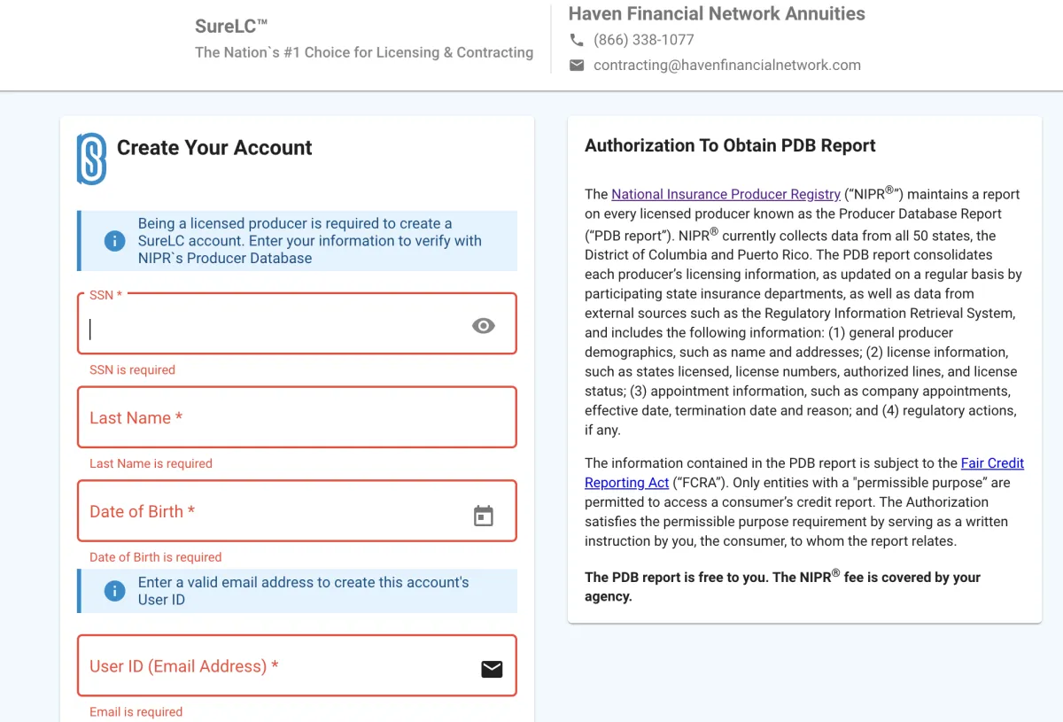Click the 'SSN is required' error message
Viewport: 1063px width, 722px height.
[x=132, y=370]
